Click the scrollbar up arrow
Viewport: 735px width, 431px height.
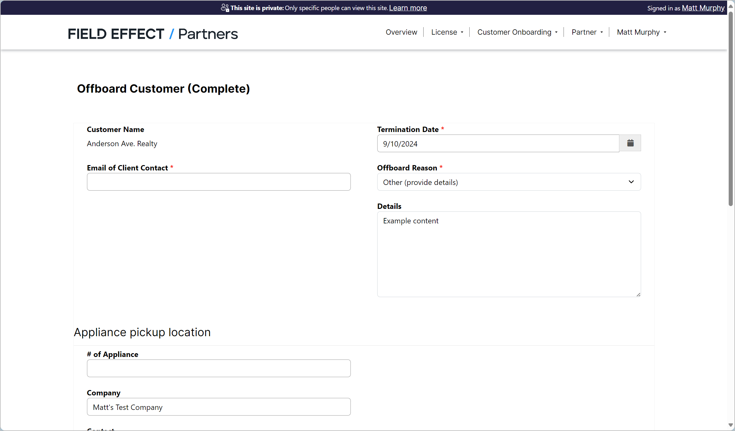[731, 6]
